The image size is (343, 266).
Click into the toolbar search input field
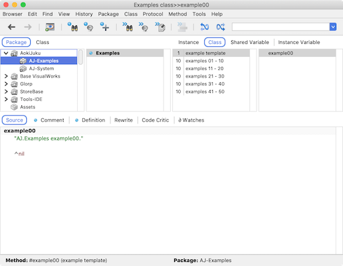pos(281,27)
